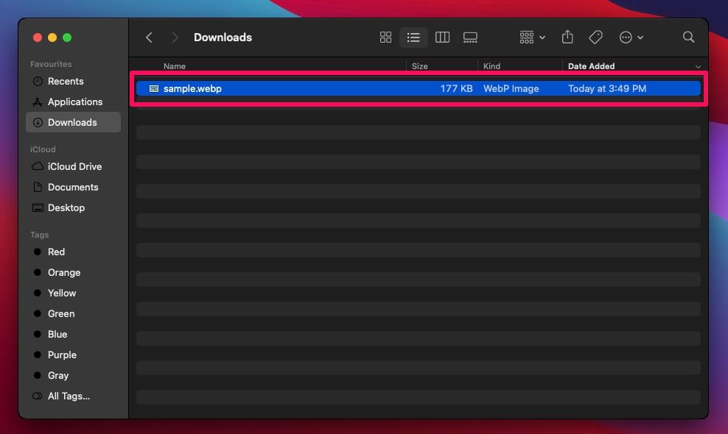The width and height of the screenshot is (728, 434).
Task: Open Finder search with the magnifying glass
Action: [x=688, y=37]
